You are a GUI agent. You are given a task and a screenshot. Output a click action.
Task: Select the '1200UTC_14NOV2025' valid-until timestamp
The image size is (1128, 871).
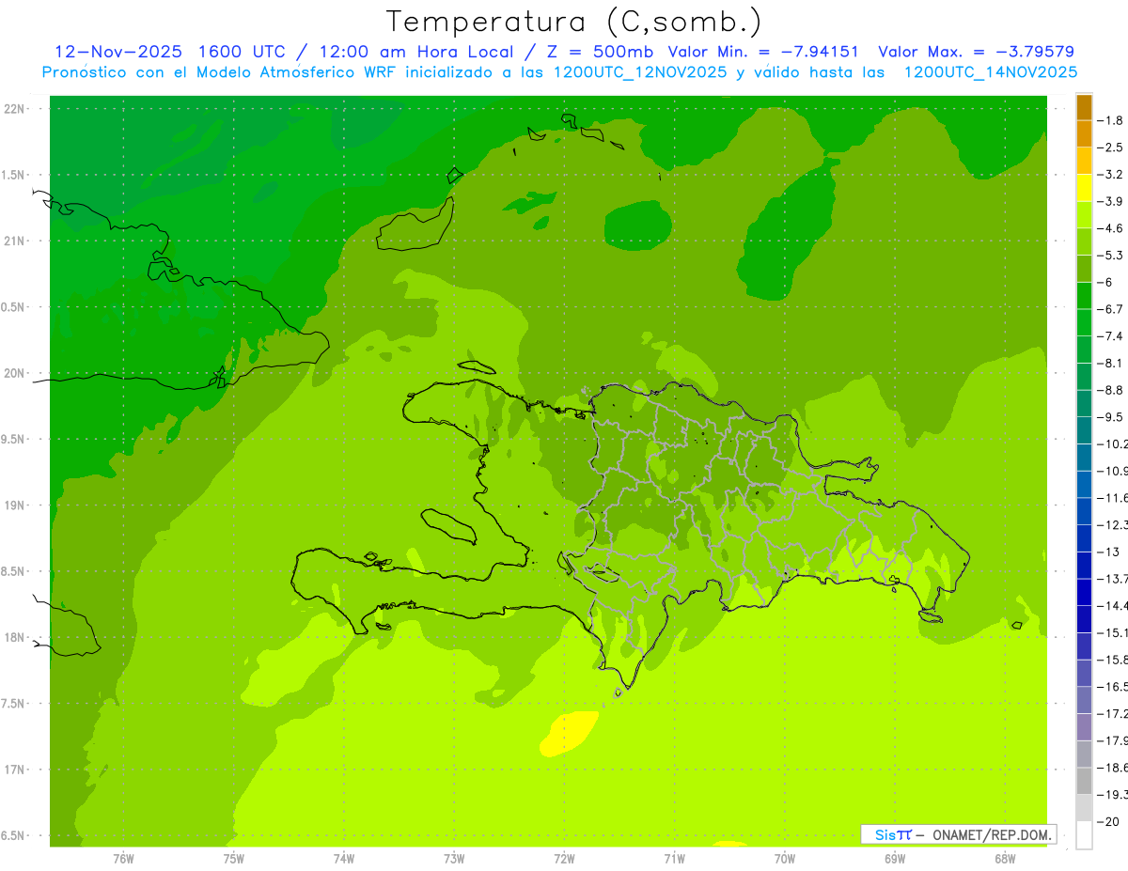click(990, 72)
